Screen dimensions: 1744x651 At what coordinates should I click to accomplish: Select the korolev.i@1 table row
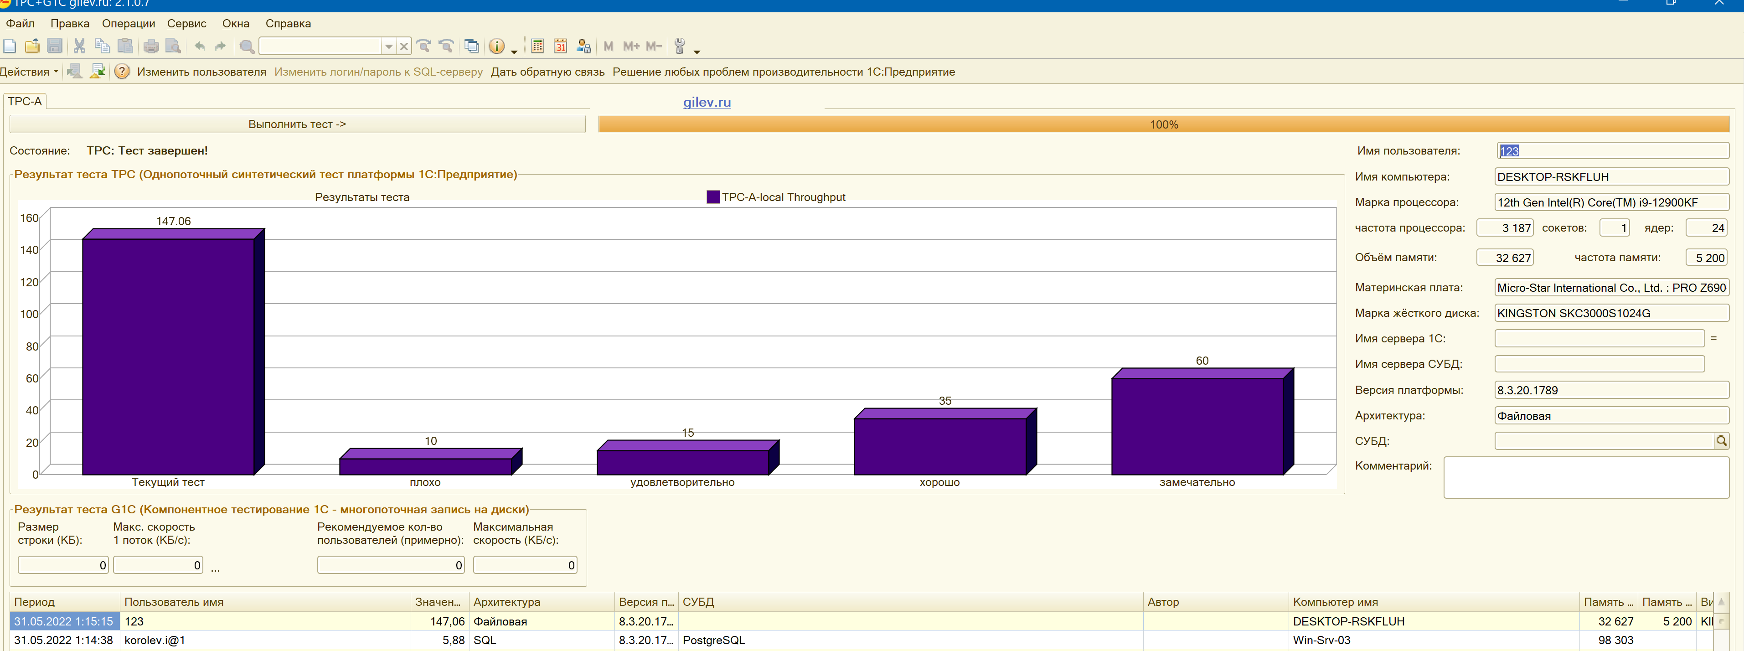[861, 640]
